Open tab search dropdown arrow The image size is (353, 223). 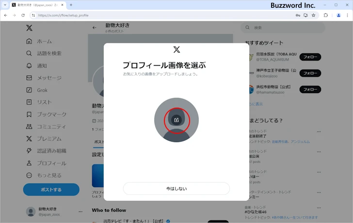coord(5,5)
